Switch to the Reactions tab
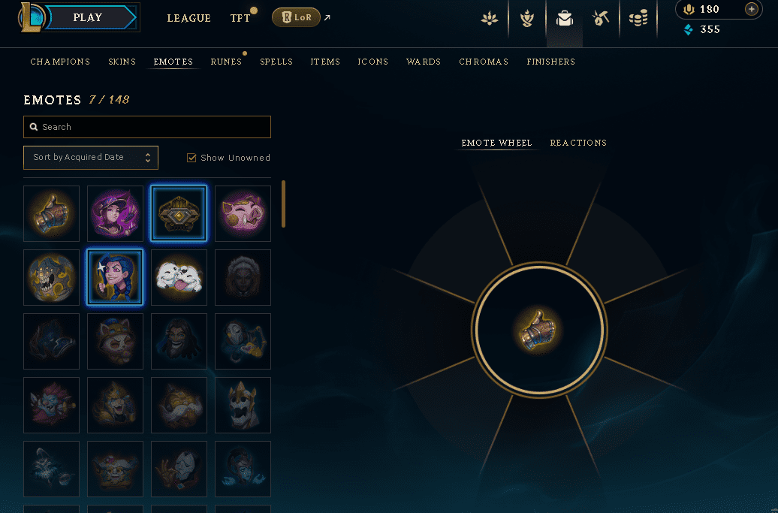 tap(578, 143)
